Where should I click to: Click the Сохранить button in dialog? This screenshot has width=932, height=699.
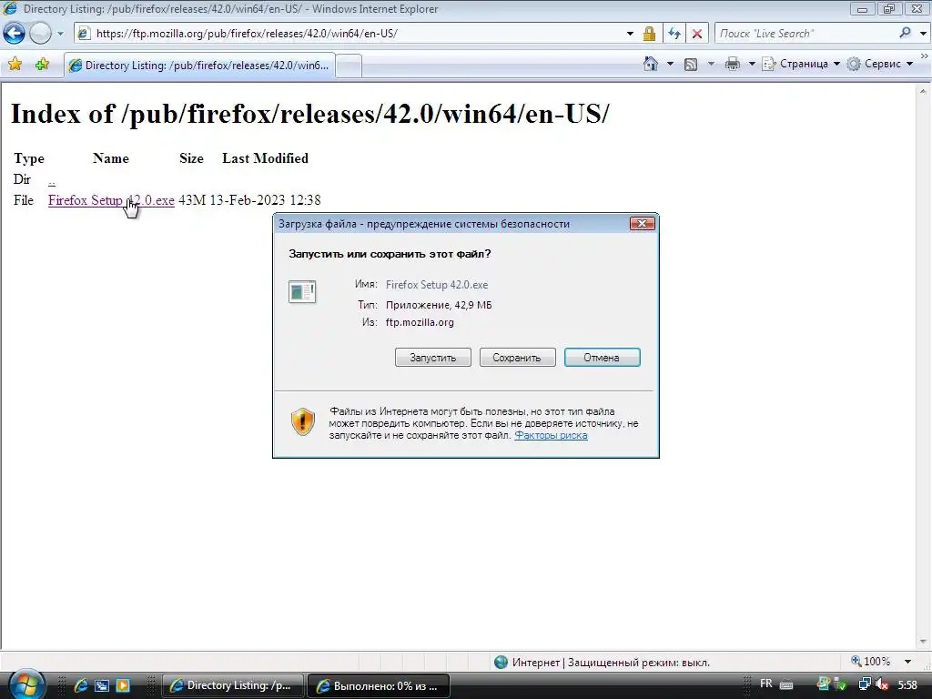pyautogui.click(x=517, y=357)
